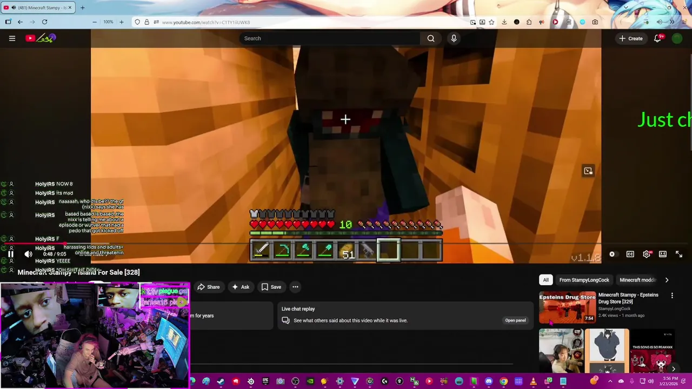Open Epsteins Drug Store video thumbnail

567,307
